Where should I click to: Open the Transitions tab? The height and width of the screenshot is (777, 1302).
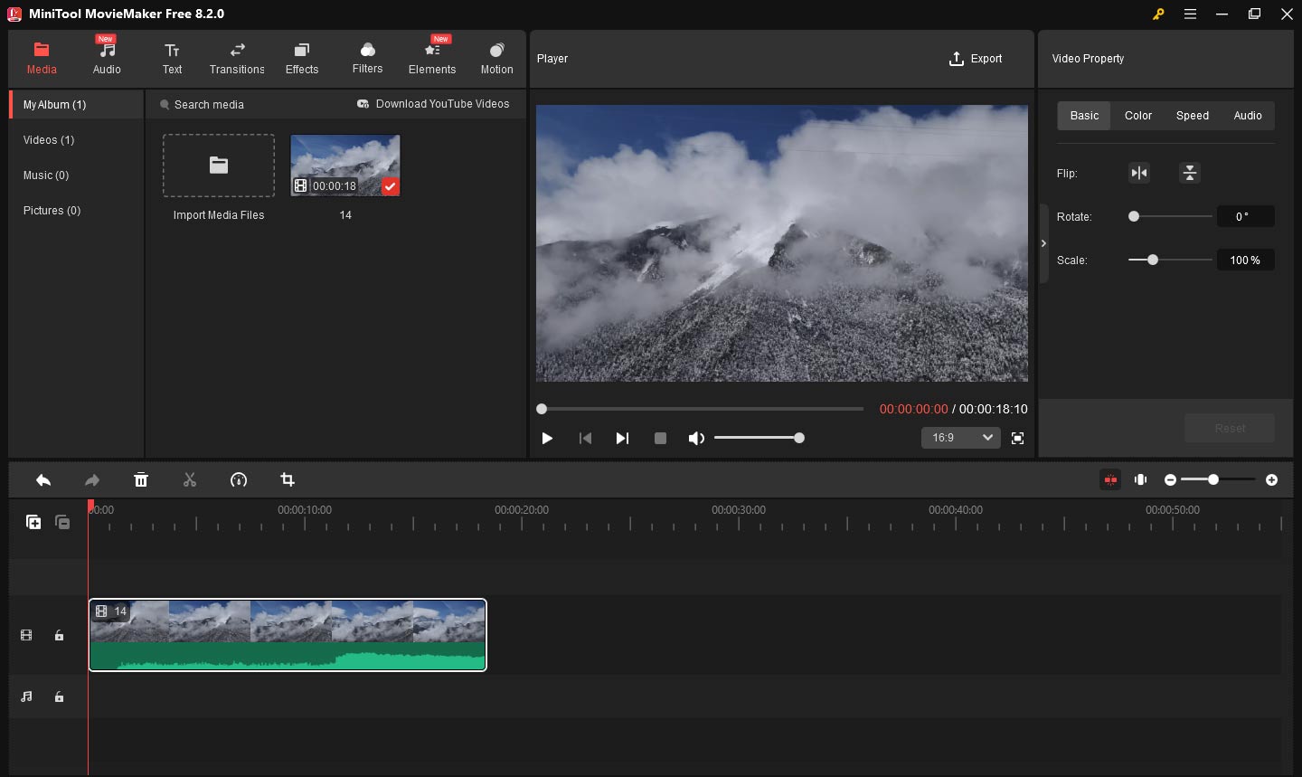(x=237, y=58)
